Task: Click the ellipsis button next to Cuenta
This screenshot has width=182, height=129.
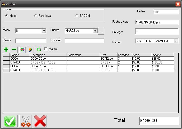Action: point(101,31)
